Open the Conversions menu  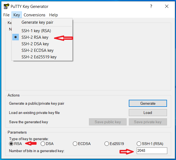(34, 15)
